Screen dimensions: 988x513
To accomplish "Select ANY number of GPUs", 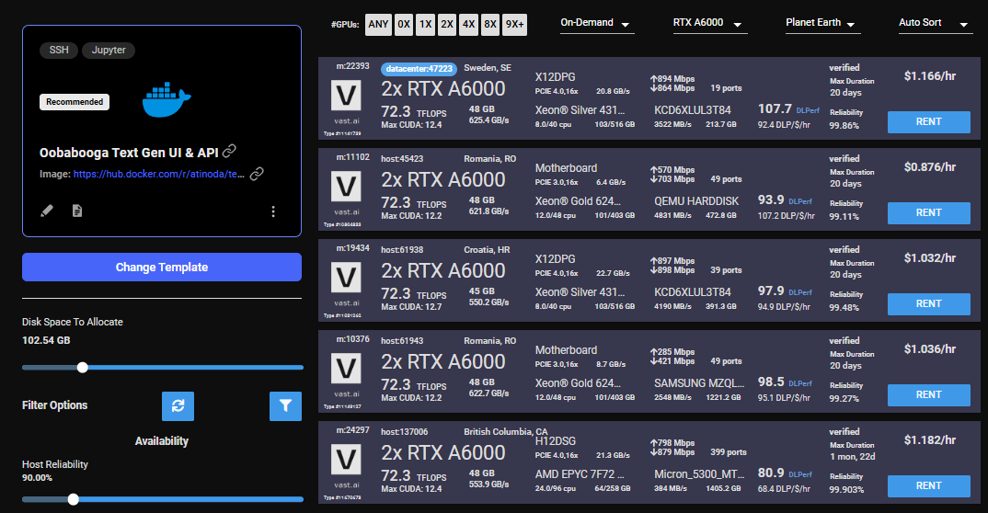I will [x=378, y=25].
